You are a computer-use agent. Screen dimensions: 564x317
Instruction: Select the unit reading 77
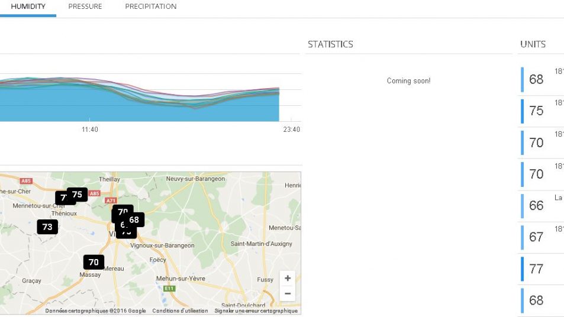coord(536,269)
